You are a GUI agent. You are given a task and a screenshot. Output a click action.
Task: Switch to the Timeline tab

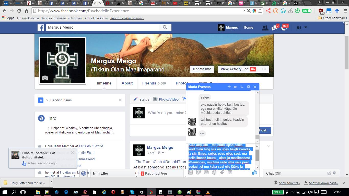104,83
